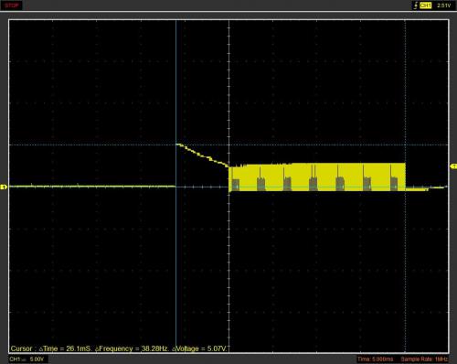Viewport: 457px width, 364px height.
Task: Click the flat baseline trace before the trigger
Action: [91, 187]
